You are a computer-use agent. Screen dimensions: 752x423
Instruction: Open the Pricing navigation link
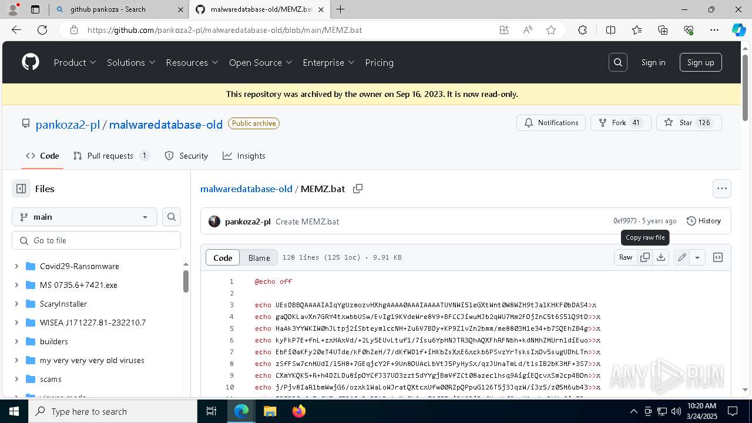pyautogui.click(x=379, y=62)
